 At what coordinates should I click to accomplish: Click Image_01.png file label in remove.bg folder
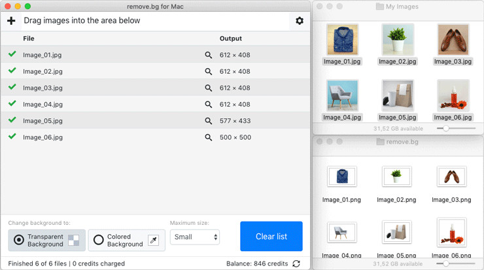pos(341,199)
